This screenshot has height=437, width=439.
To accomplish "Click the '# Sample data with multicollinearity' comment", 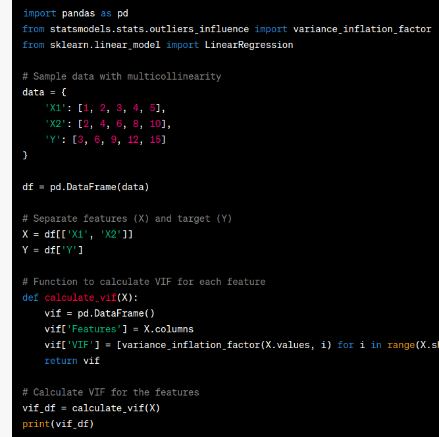I will click(122, 76).
